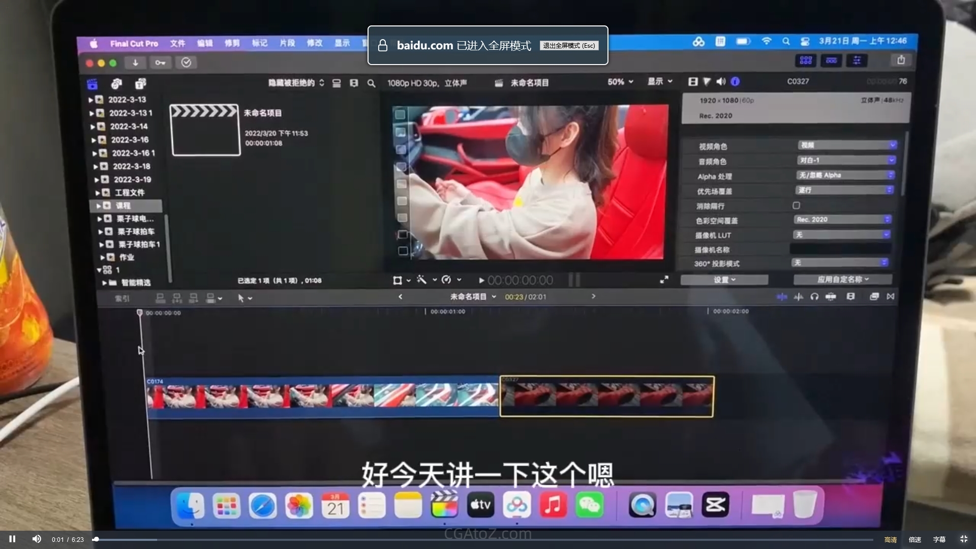Open the info inspector icon
976x549 pixels.
coord(735,81)
